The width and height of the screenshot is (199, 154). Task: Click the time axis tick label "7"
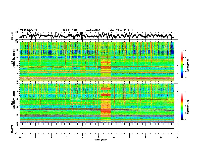click(x=130, y=137)
